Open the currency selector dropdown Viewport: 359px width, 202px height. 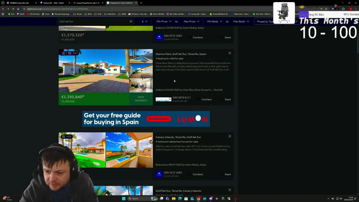(x=144, y=21)
